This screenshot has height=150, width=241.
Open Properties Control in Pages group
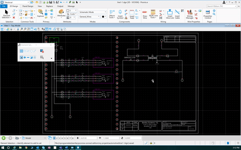(208, 14)
